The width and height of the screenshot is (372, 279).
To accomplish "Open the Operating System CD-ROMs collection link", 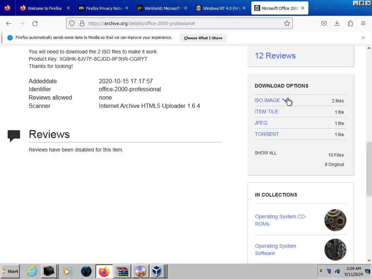I will click(x=281, y=220).
